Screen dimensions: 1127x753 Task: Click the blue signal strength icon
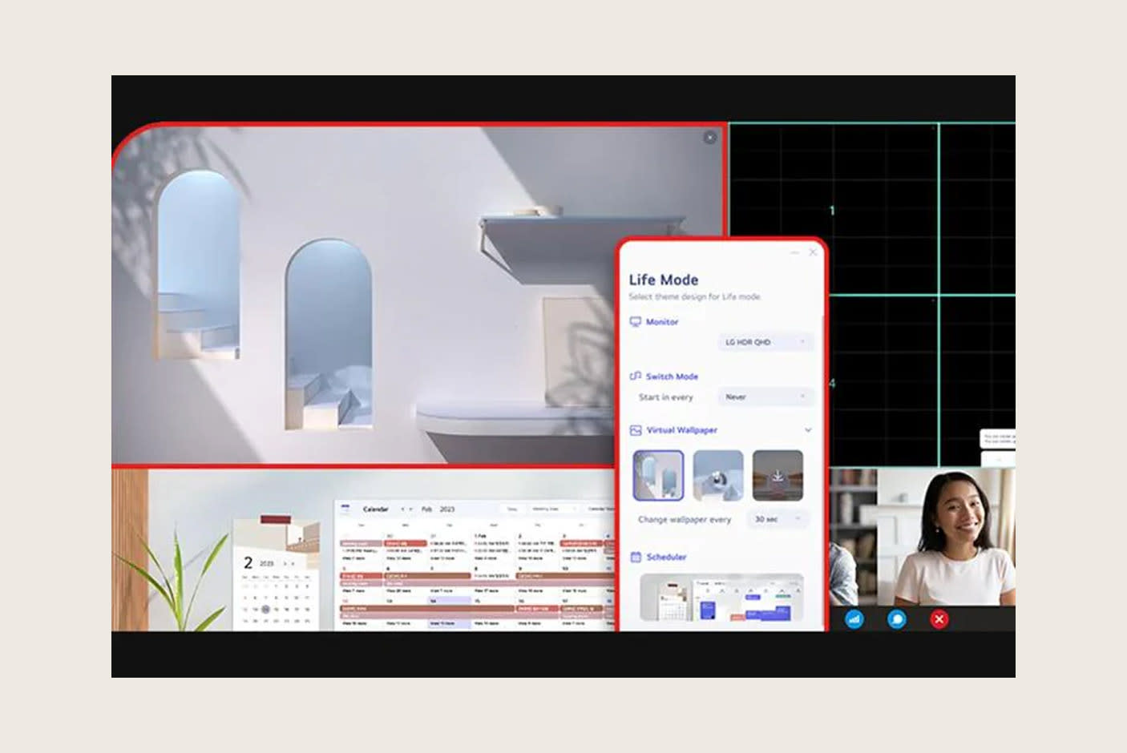(854, 619)
